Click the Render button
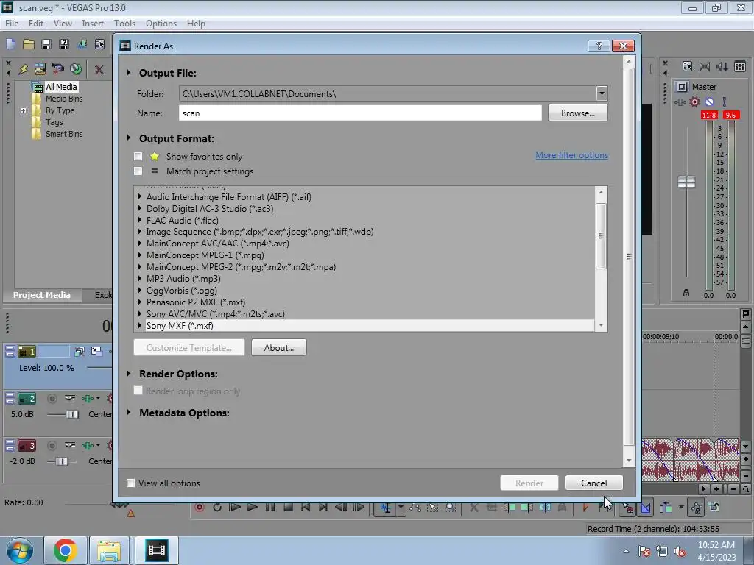This screenshot has height=565, width=754. coord(529,483)
